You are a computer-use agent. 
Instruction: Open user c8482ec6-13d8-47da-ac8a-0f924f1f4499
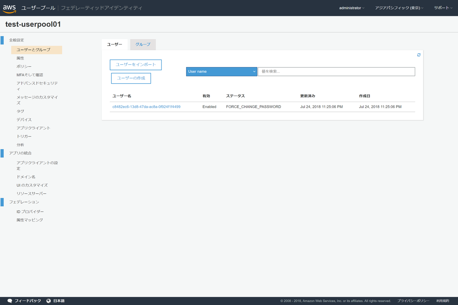(x=146, y=107)
